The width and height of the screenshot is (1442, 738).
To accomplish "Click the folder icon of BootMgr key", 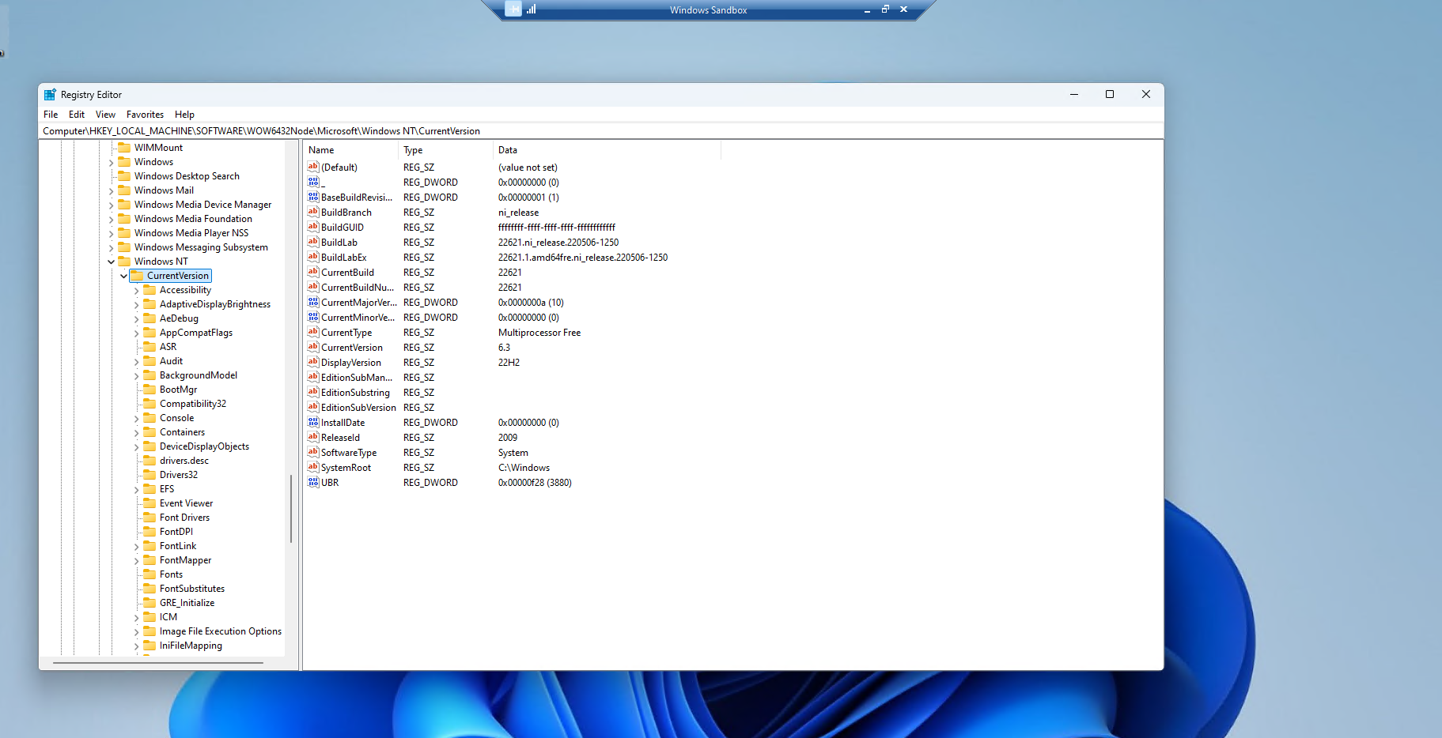I will click(x=149, y=390).
